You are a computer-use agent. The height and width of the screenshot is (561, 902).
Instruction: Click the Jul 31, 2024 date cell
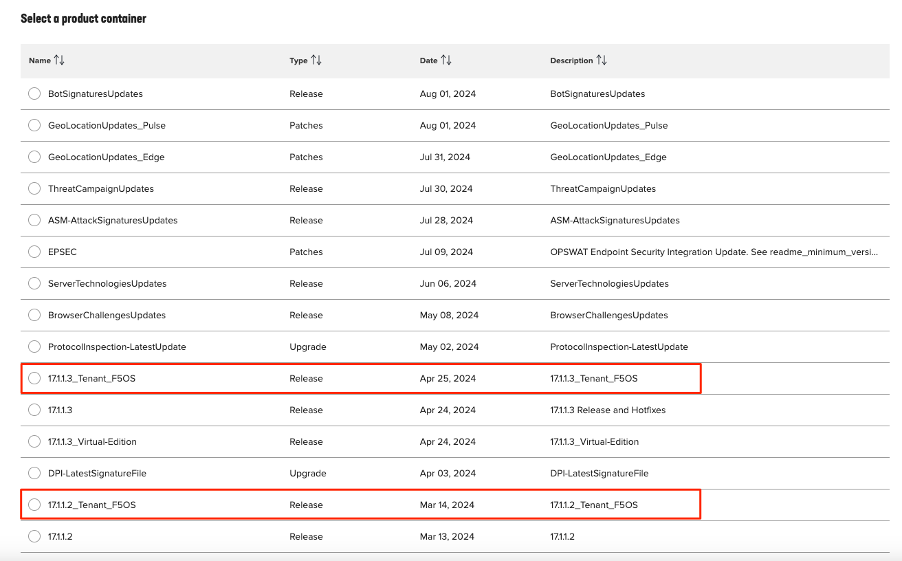(x=445, y=157)
